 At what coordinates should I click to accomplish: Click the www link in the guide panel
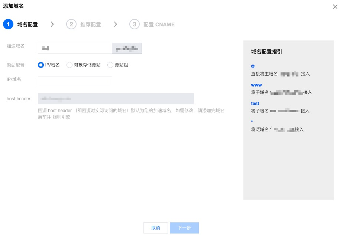256,85
